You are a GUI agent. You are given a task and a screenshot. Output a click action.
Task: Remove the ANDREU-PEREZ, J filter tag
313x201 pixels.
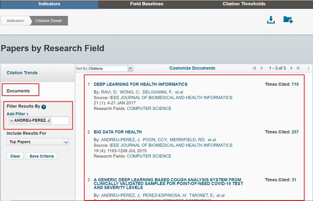click(x=12, y=121)
